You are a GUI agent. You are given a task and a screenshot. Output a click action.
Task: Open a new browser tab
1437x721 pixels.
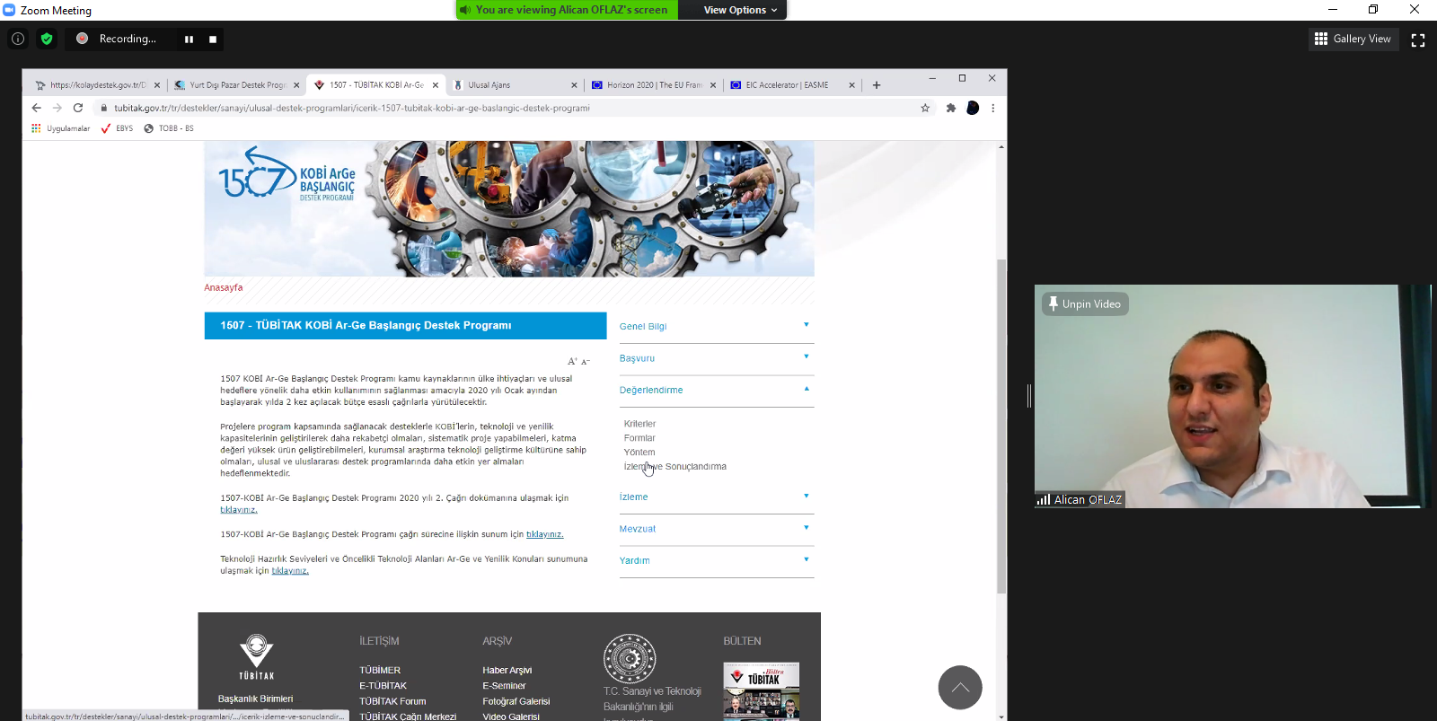tap(877, 85)
